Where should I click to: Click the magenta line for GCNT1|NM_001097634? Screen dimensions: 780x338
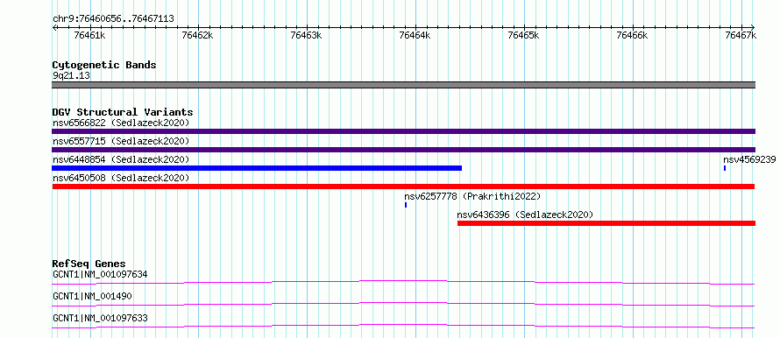[x=403, y=282]
